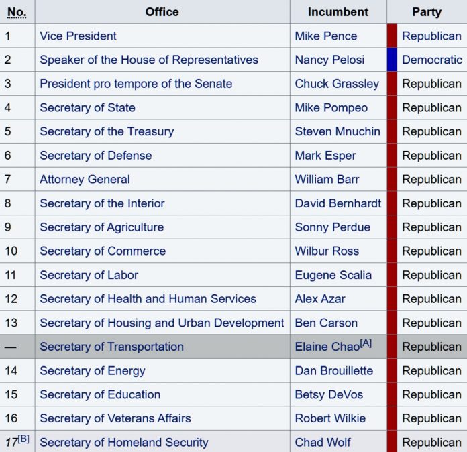Open the Vice President office link

pyautogui.click(x=78, y=36)
